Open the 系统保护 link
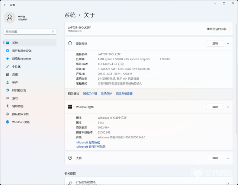 pos(106,93)
